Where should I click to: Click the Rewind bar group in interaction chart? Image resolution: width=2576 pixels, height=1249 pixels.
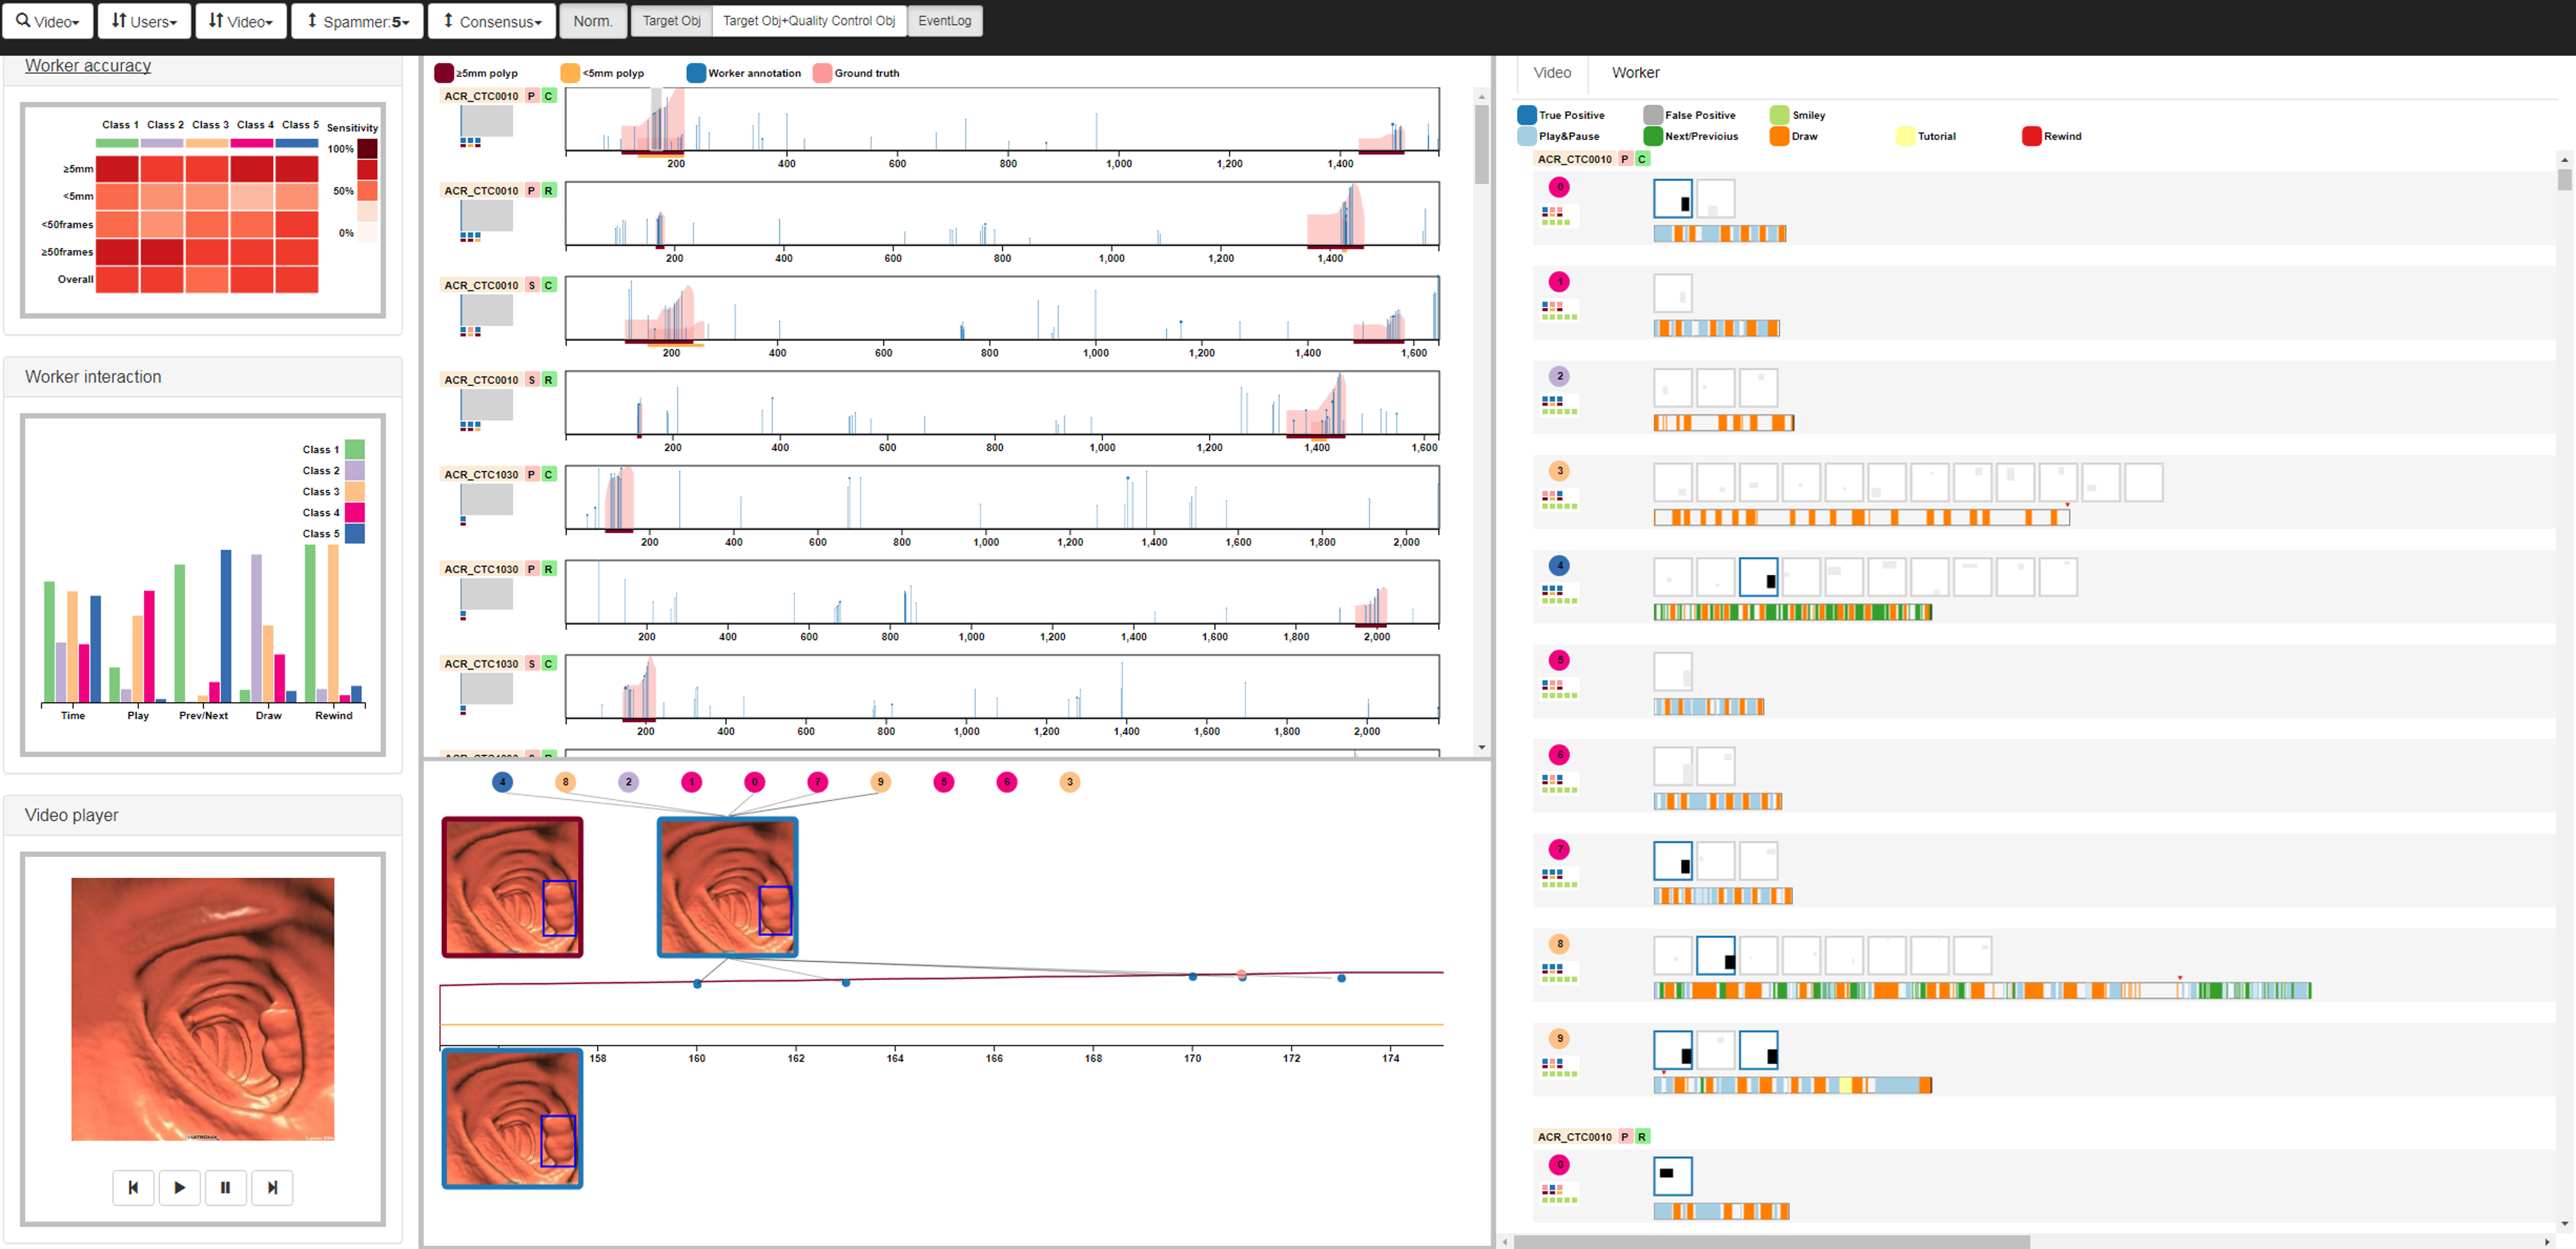pyautogui.click(x=333, y=622)
